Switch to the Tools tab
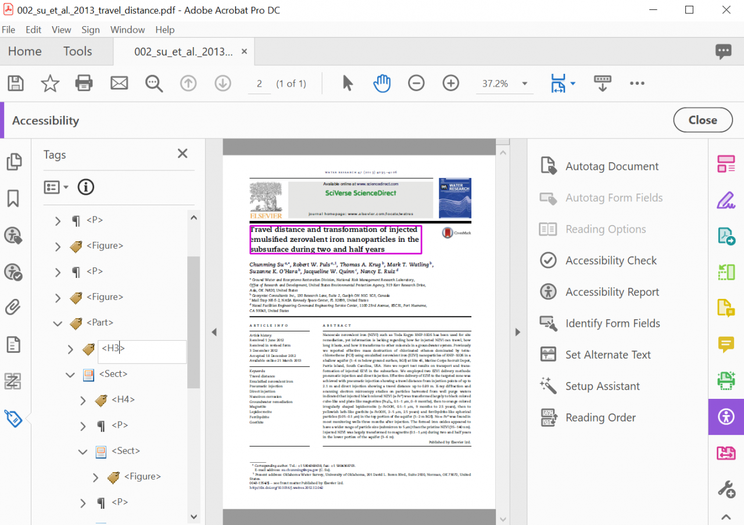This screenshot has width=744, height=525. 77,51
